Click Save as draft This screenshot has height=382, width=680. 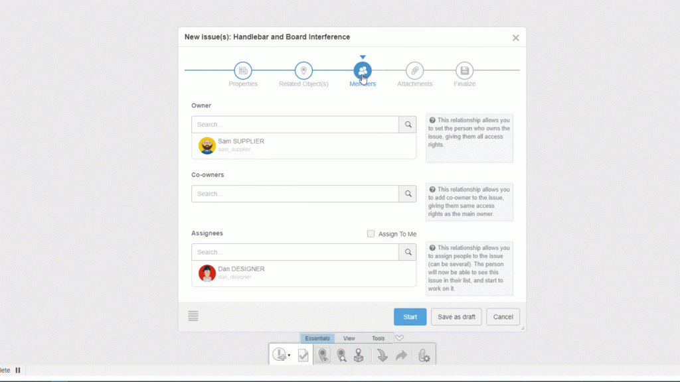click(456, 317)
